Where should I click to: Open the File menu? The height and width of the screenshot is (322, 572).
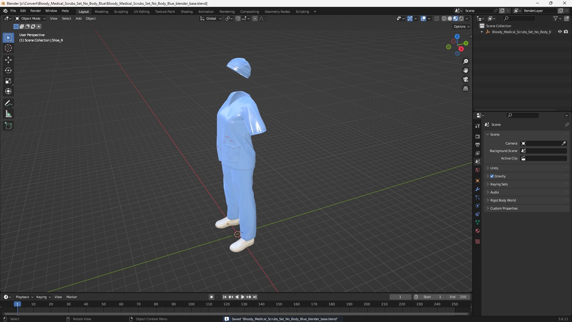click(13, 11)
